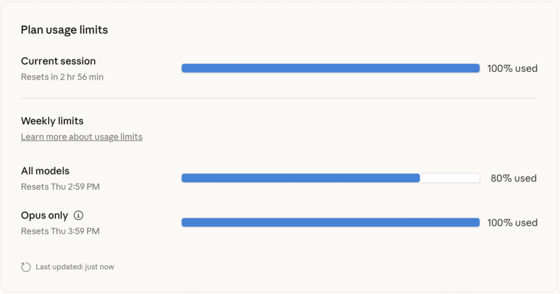Click the divider line below Current session
Image resolution: width=560 pixels, height=294 pixels.
[279, 98]
